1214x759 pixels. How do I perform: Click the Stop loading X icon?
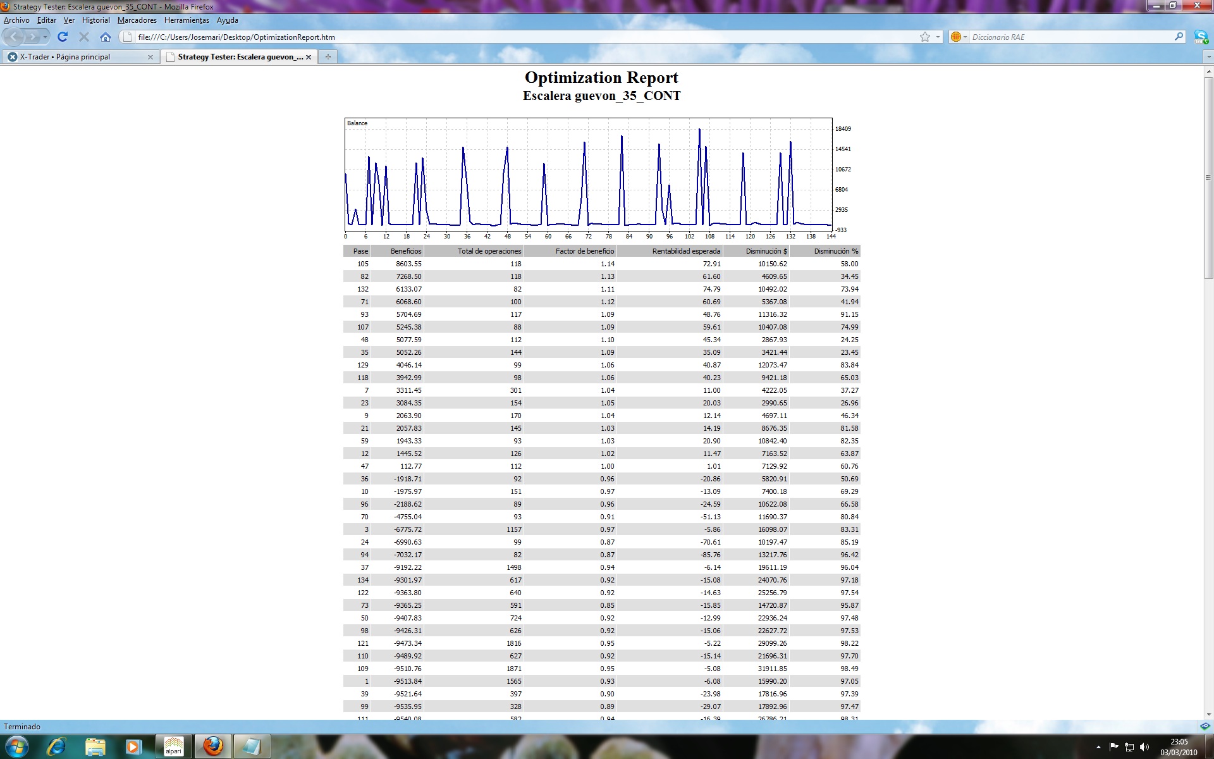pyautogui.click(x=83, y=37)
